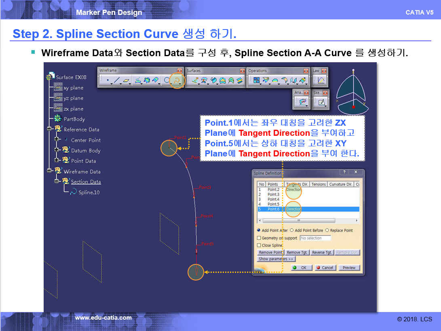This screenshot has height=331, width=441.
Task: Enable the Geometry on support checkbox
Action: pos(259,238)
